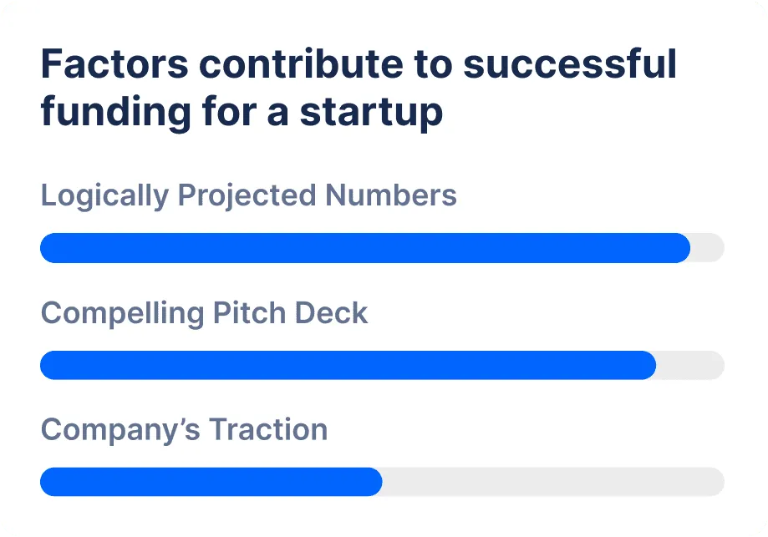Select the 'Compelling Pitch Deck' label
This screenshot has width=768, height=537.
204,313
